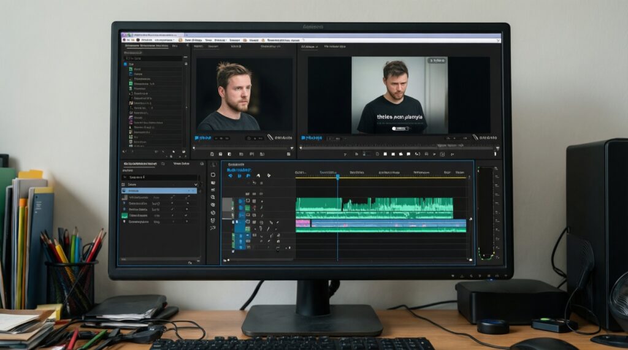Toggle the white pill switch over Program video
The width and height of the screenshot is (628, 350).
[x=400, y=129]
